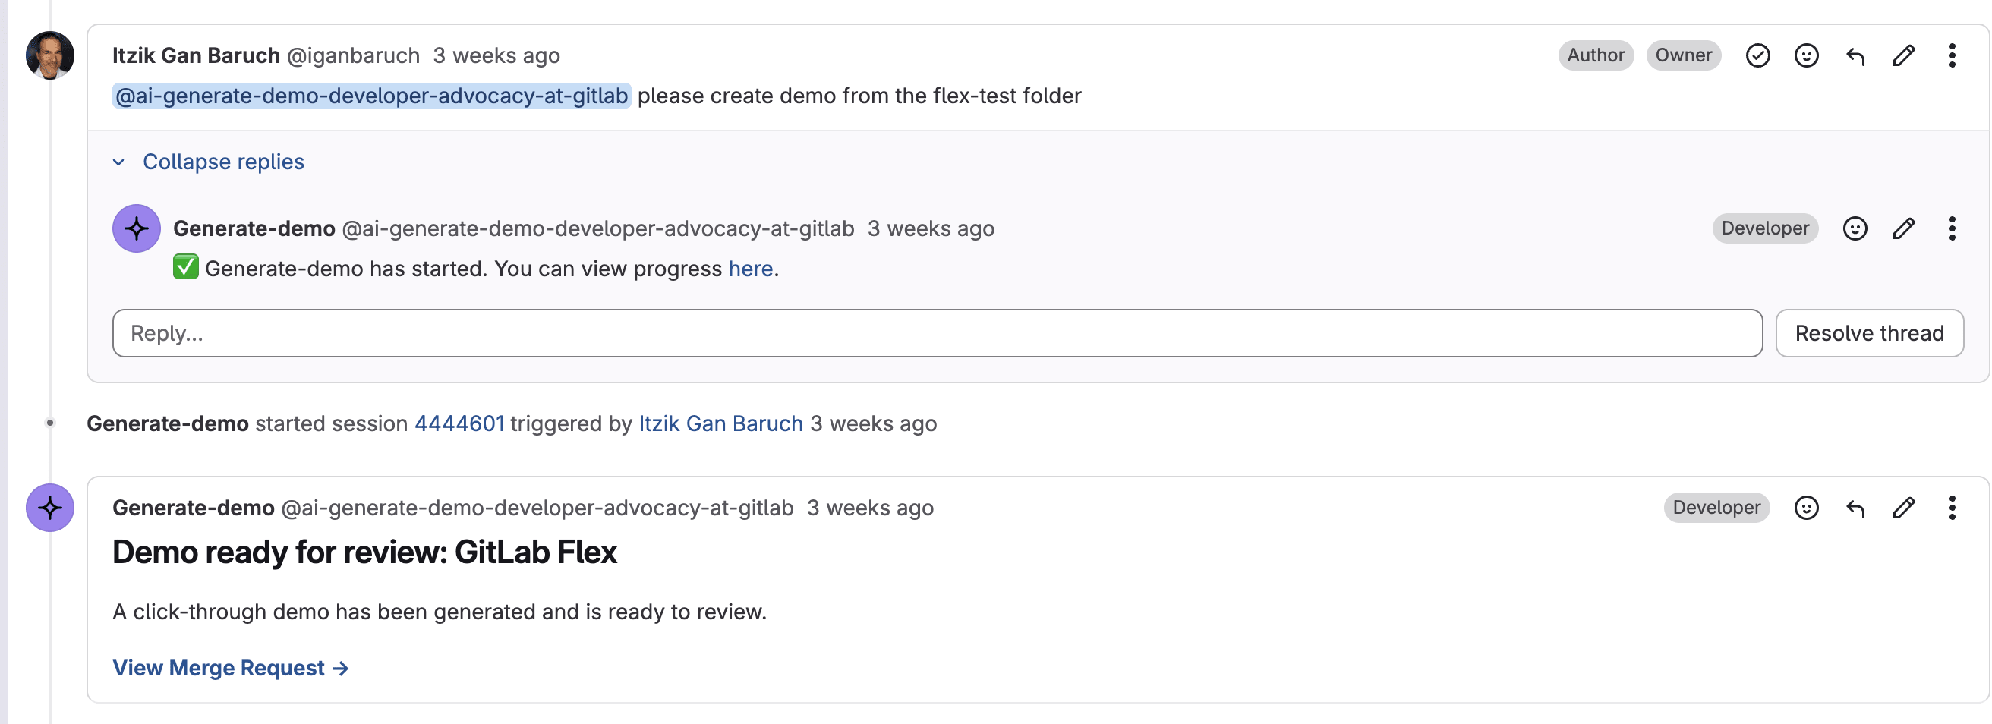Click the Resolve thread button
Viewport: 1992px width, 724px height.
(1869, 333)
